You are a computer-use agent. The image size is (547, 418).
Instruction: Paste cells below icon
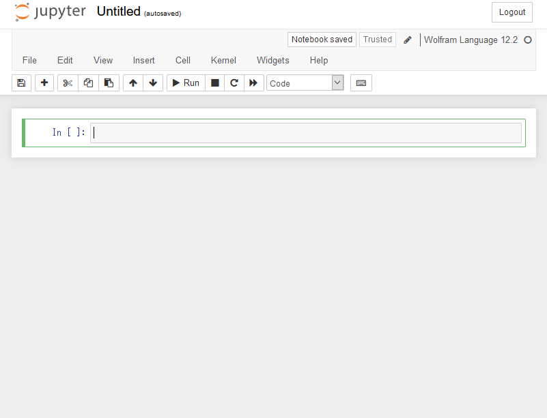click(x=109, y=83)
